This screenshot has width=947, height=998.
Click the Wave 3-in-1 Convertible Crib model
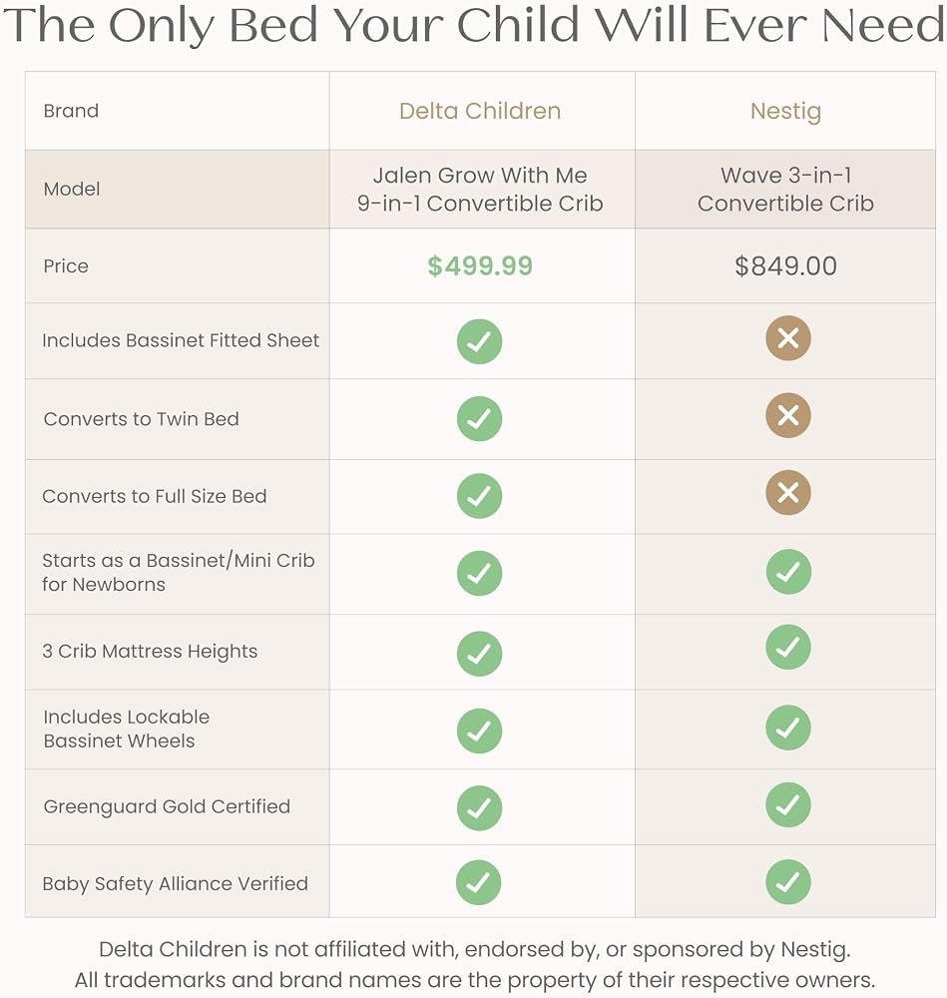786,189
